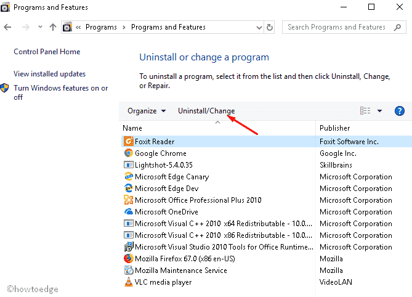This screenshot has height=297, width=412.
Task: Sort by the Publisher column header
Action: tap(363, 128)
